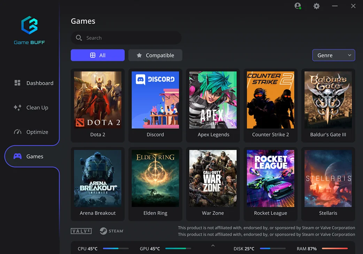Click the Optimize speedometer icon
363x254 pixels.
(x=17, y=132)
